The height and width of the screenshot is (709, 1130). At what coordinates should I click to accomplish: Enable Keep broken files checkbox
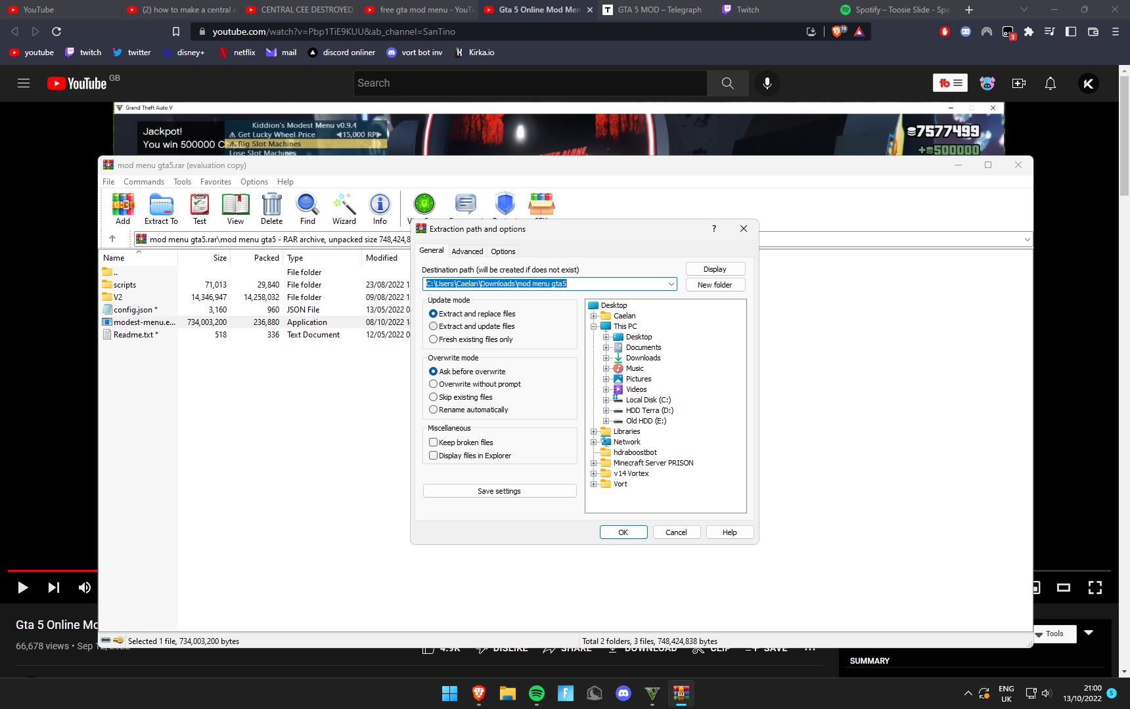434,442
